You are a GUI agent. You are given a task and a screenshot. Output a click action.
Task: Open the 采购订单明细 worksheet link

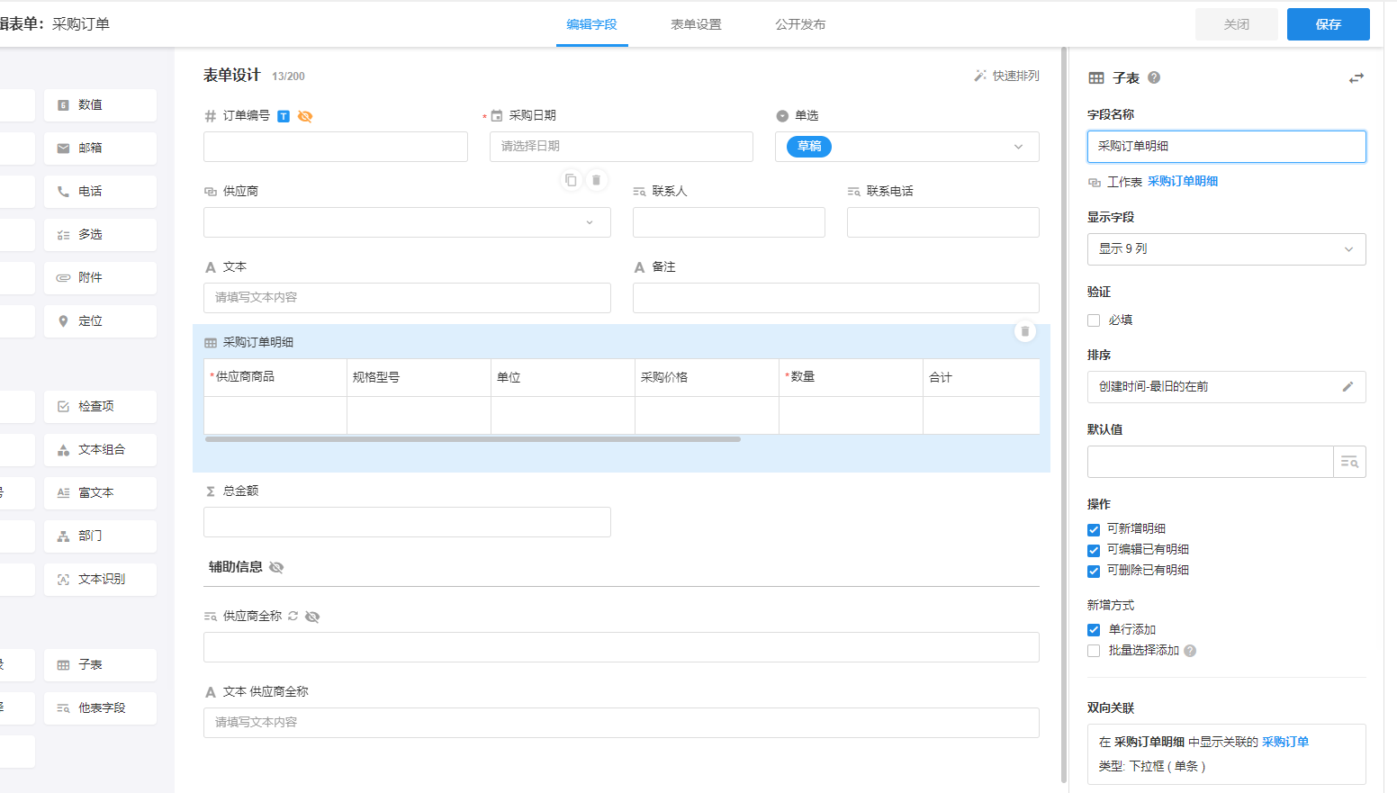(1183, 181)
